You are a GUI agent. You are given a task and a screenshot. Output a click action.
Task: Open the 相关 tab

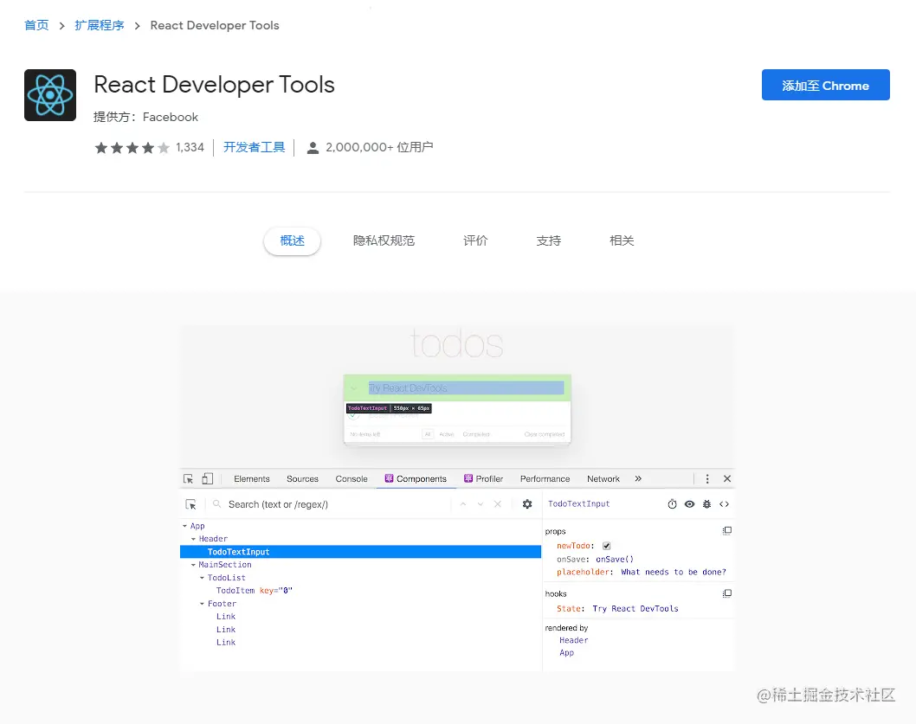click(622, 240)
